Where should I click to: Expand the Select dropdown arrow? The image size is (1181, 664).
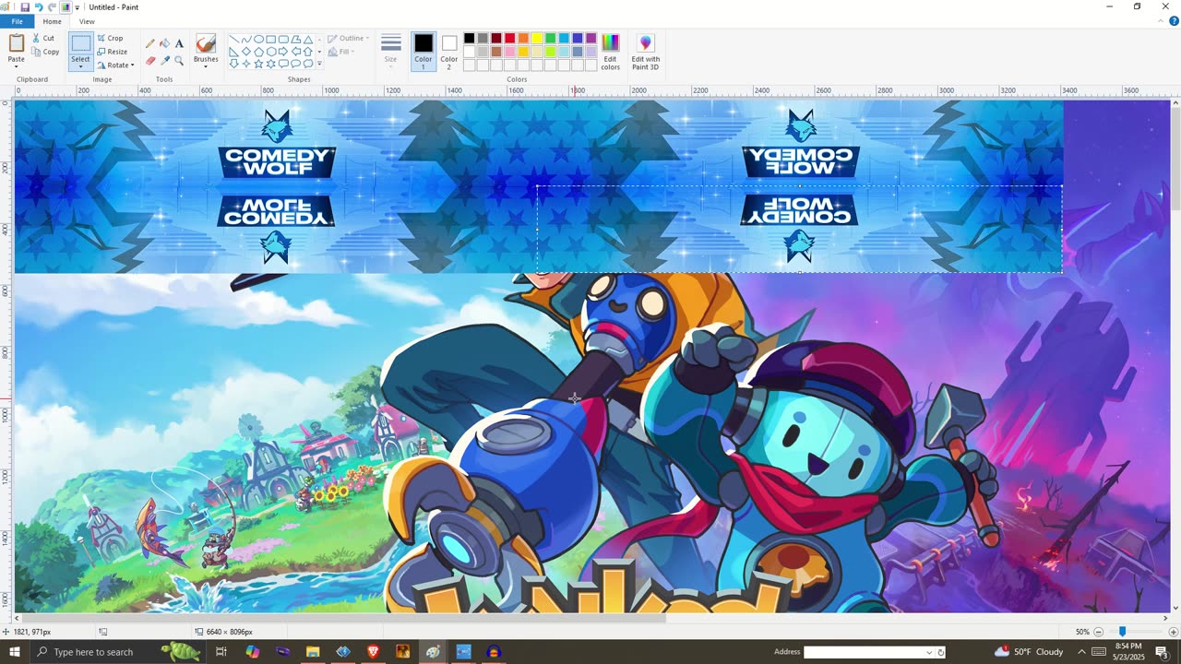click(x=80, y=66)
